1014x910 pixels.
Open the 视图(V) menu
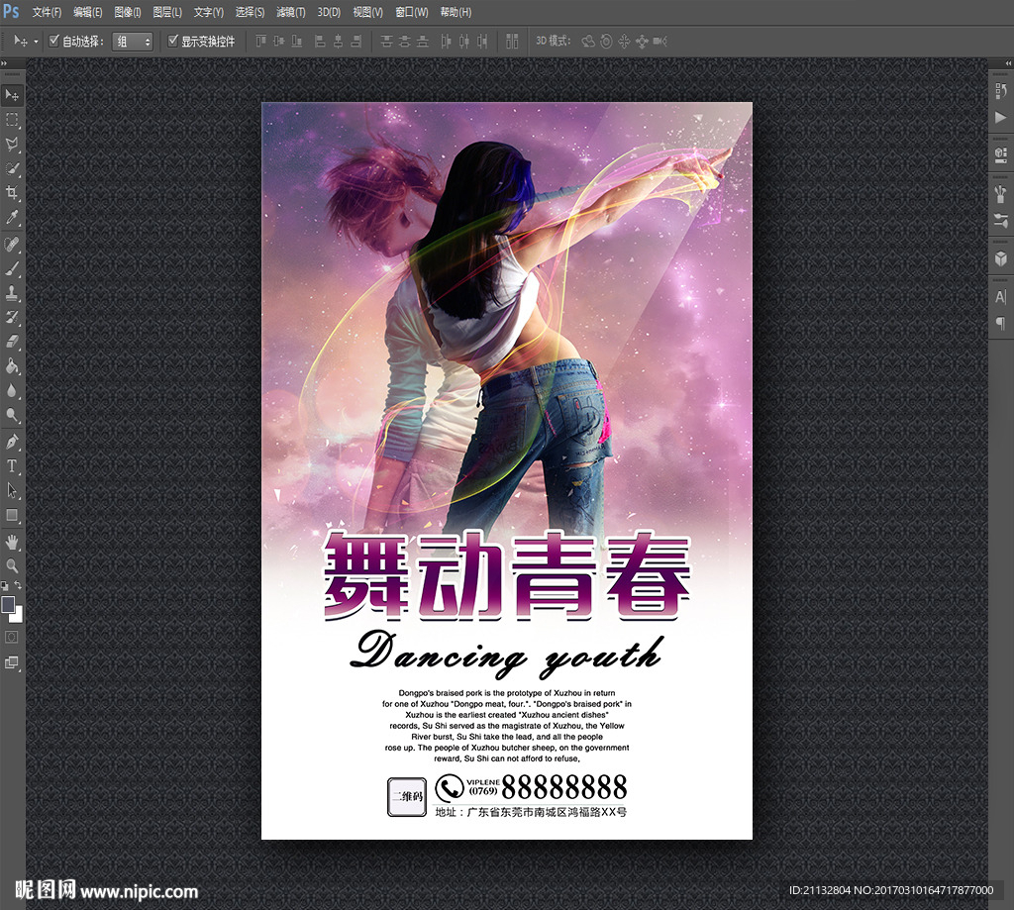(x=367, y=12)
